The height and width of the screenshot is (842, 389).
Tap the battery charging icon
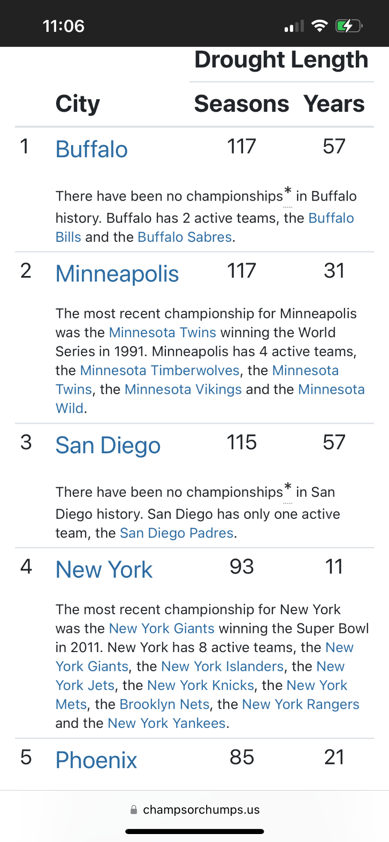click(x=349, y=26)
